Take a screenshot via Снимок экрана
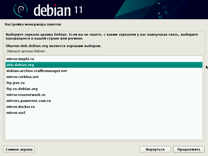 (x=19, y=149)
